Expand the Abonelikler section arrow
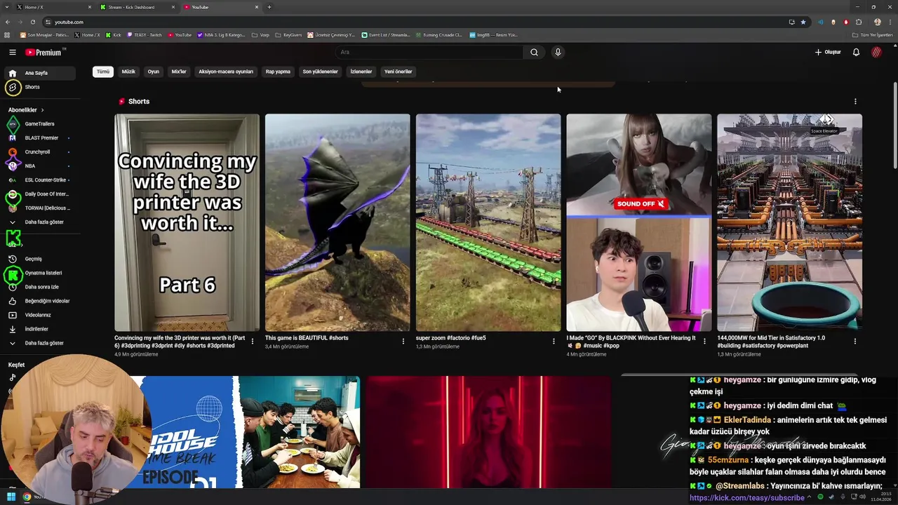Image resolution: width=898 pixels, height=505 pixels. [42, 110]
